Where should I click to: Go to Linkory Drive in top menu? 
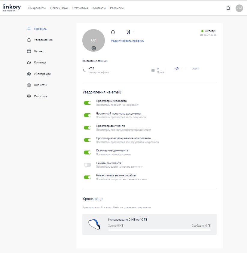(x=59, y=8)
